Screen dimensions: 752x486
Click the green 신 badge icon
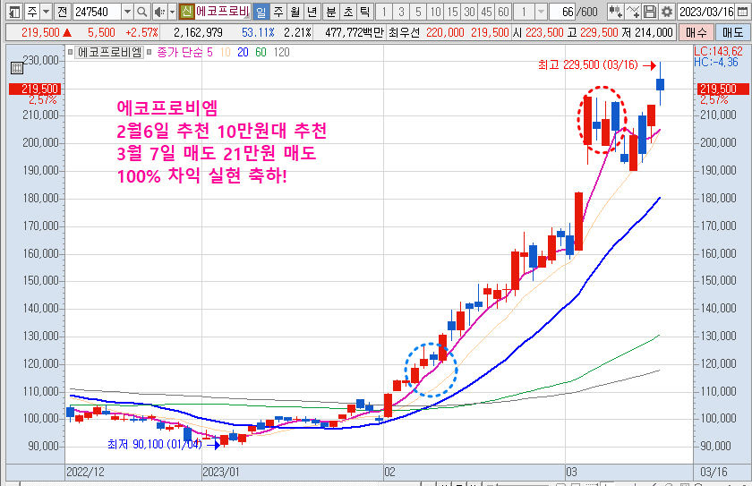186,12
